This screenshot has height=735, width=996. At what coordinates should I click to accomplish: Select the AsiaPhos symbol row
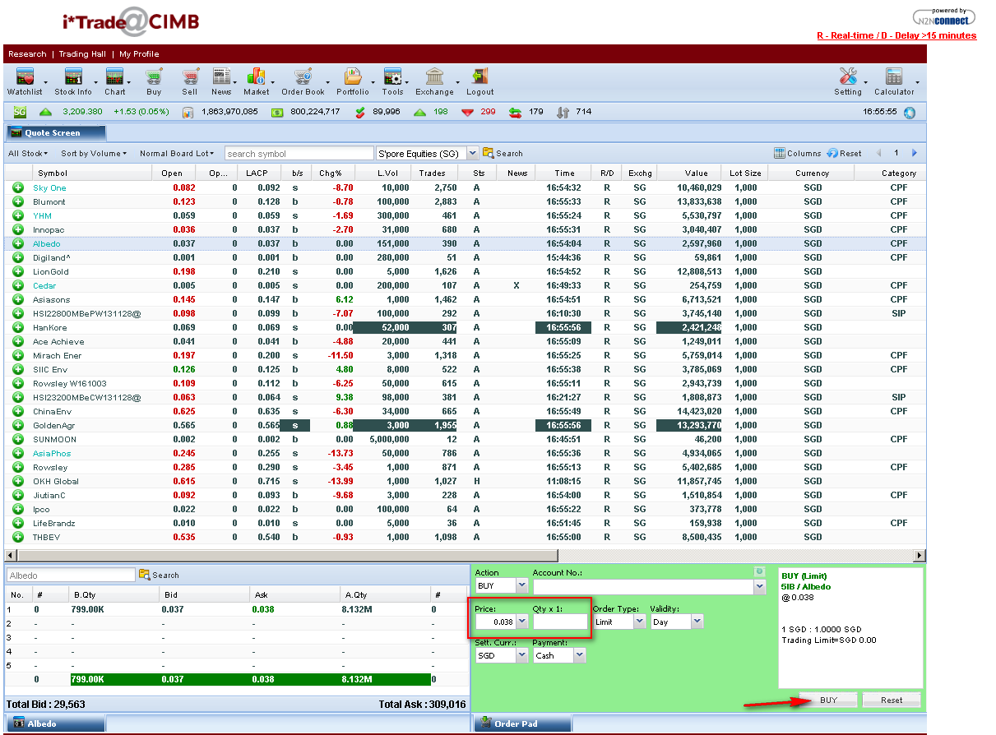[x=52, y=453]
